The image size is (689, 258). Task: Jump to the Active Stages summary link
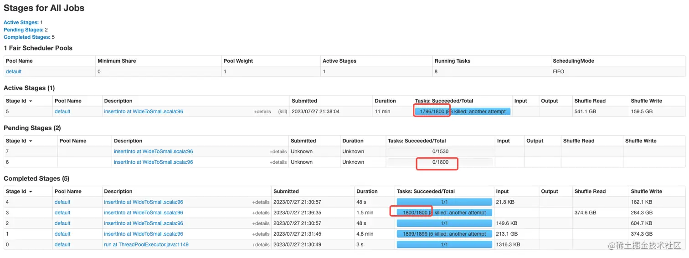point(21,22)
